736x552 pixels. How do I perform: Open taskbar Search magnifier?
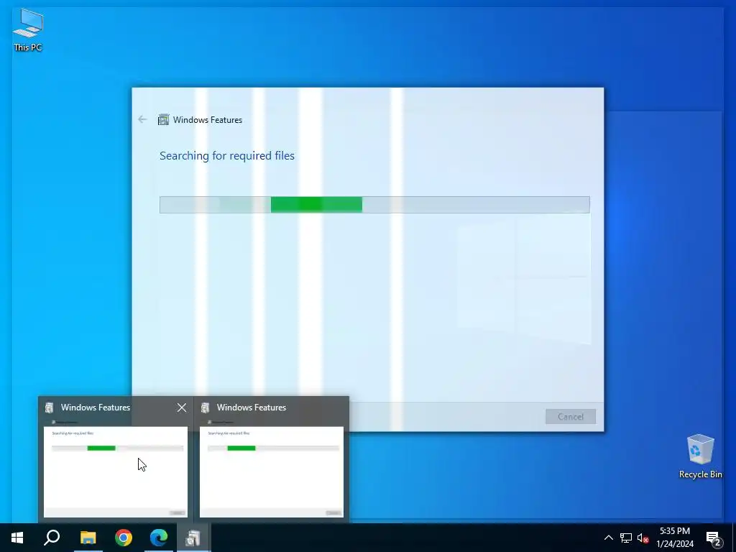point(52,538)
